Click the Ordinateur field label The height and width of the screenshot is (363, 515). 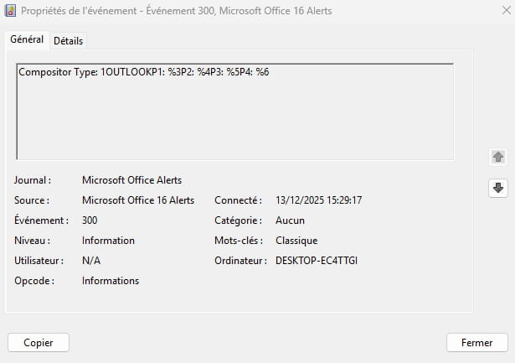point(239,261)
